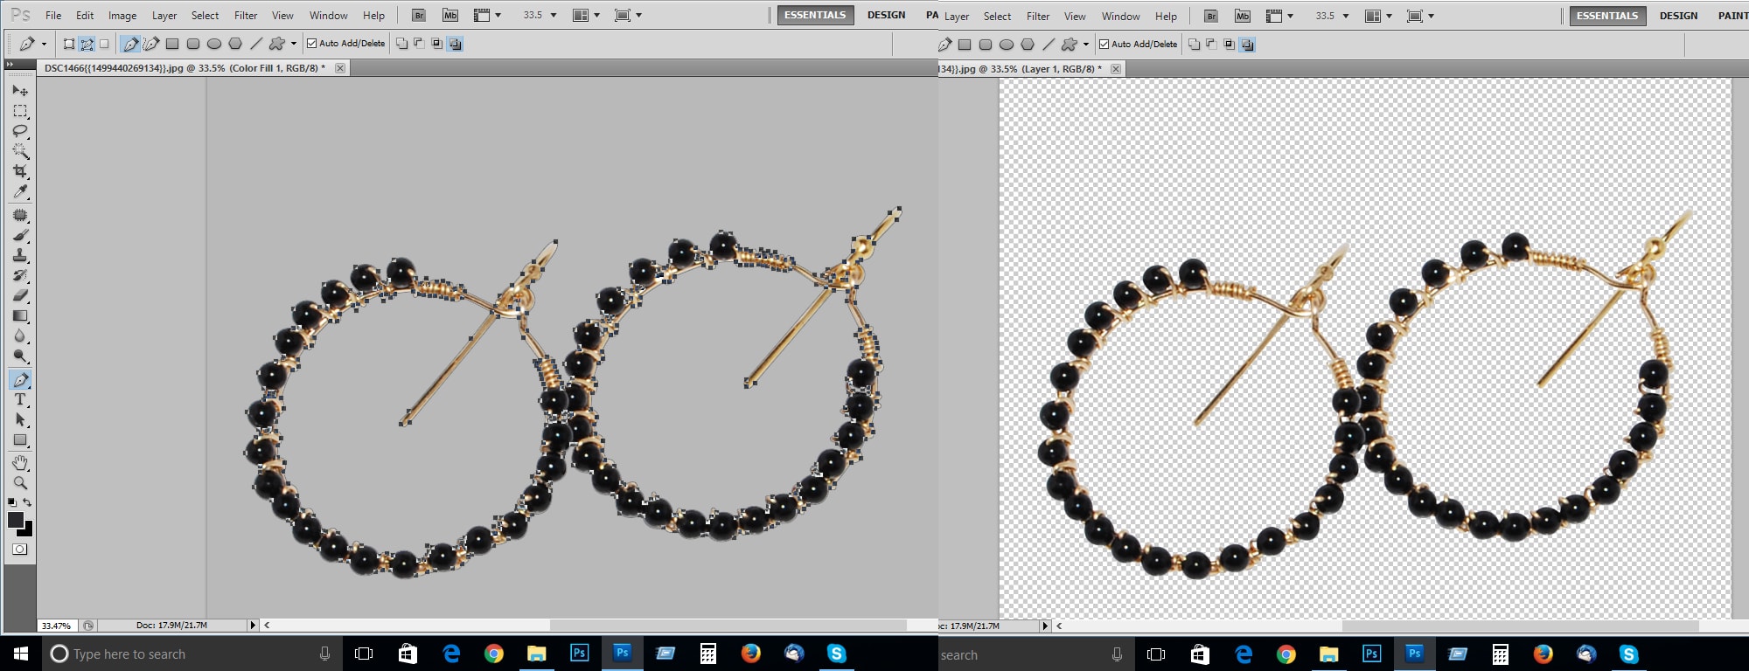Select the Crop tool
The width and height of the screenshot is (1749, 671).
pyautogui.click(x=20, y=171)
